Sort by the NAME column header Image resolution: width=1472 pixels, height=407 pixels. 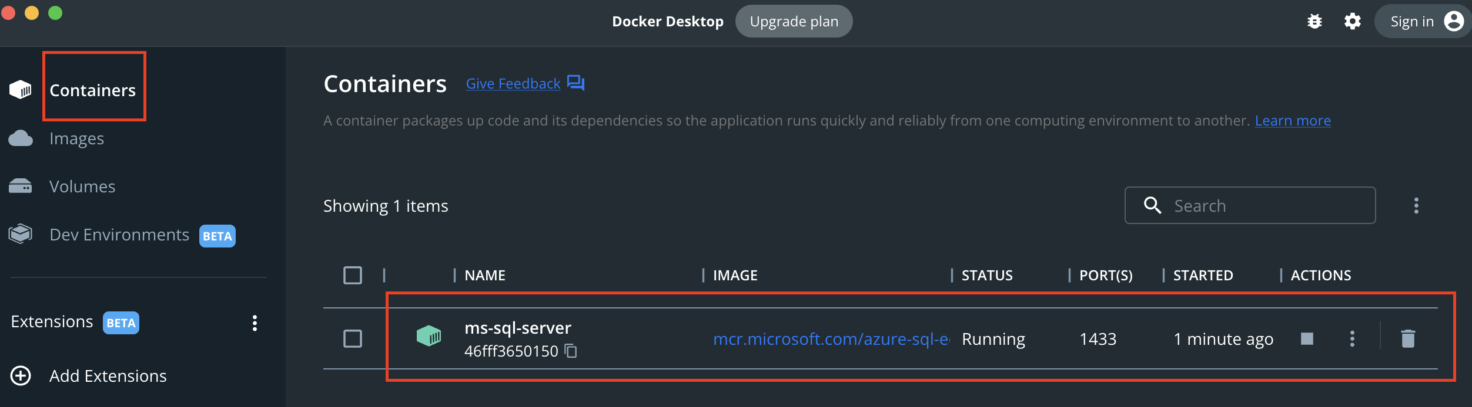coord(485,275)
